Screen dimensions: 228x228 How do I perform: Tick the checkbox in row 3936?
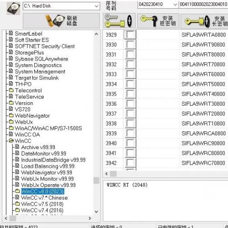[x=130, y=104]
